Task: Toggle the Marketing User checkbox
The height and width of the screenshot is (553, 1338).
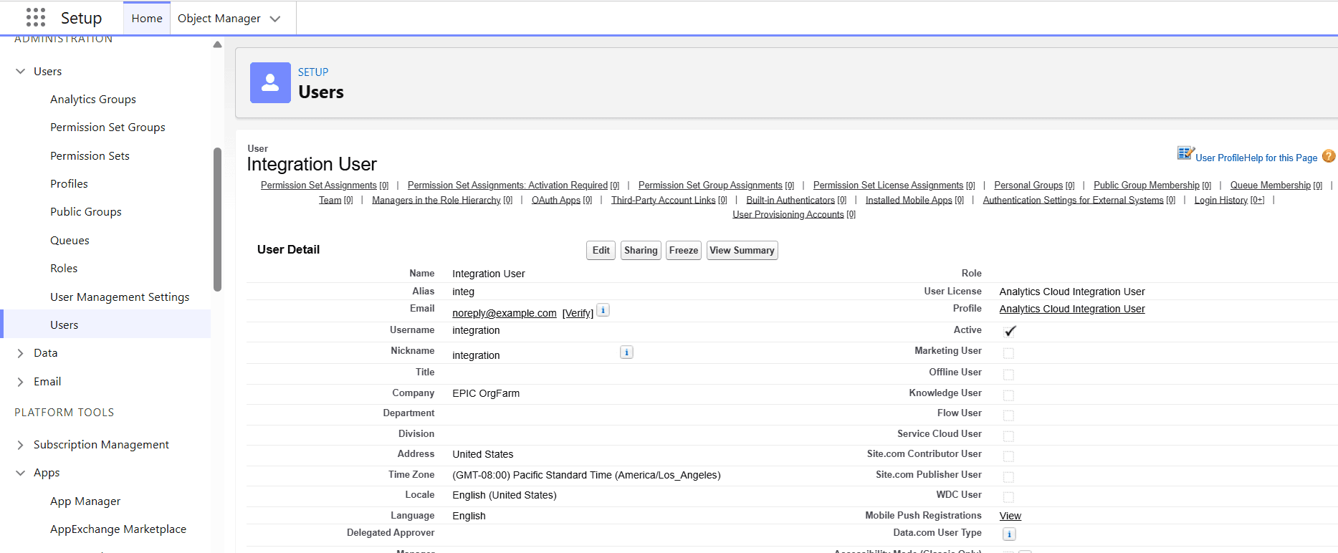Action: 1008,353
